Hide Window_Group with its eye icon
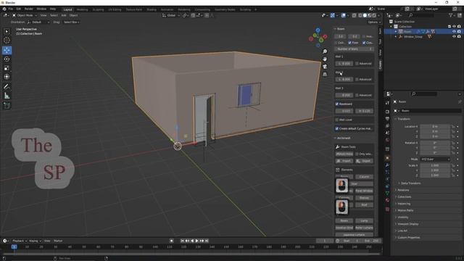Screen dimensions: 464x261 455,37
